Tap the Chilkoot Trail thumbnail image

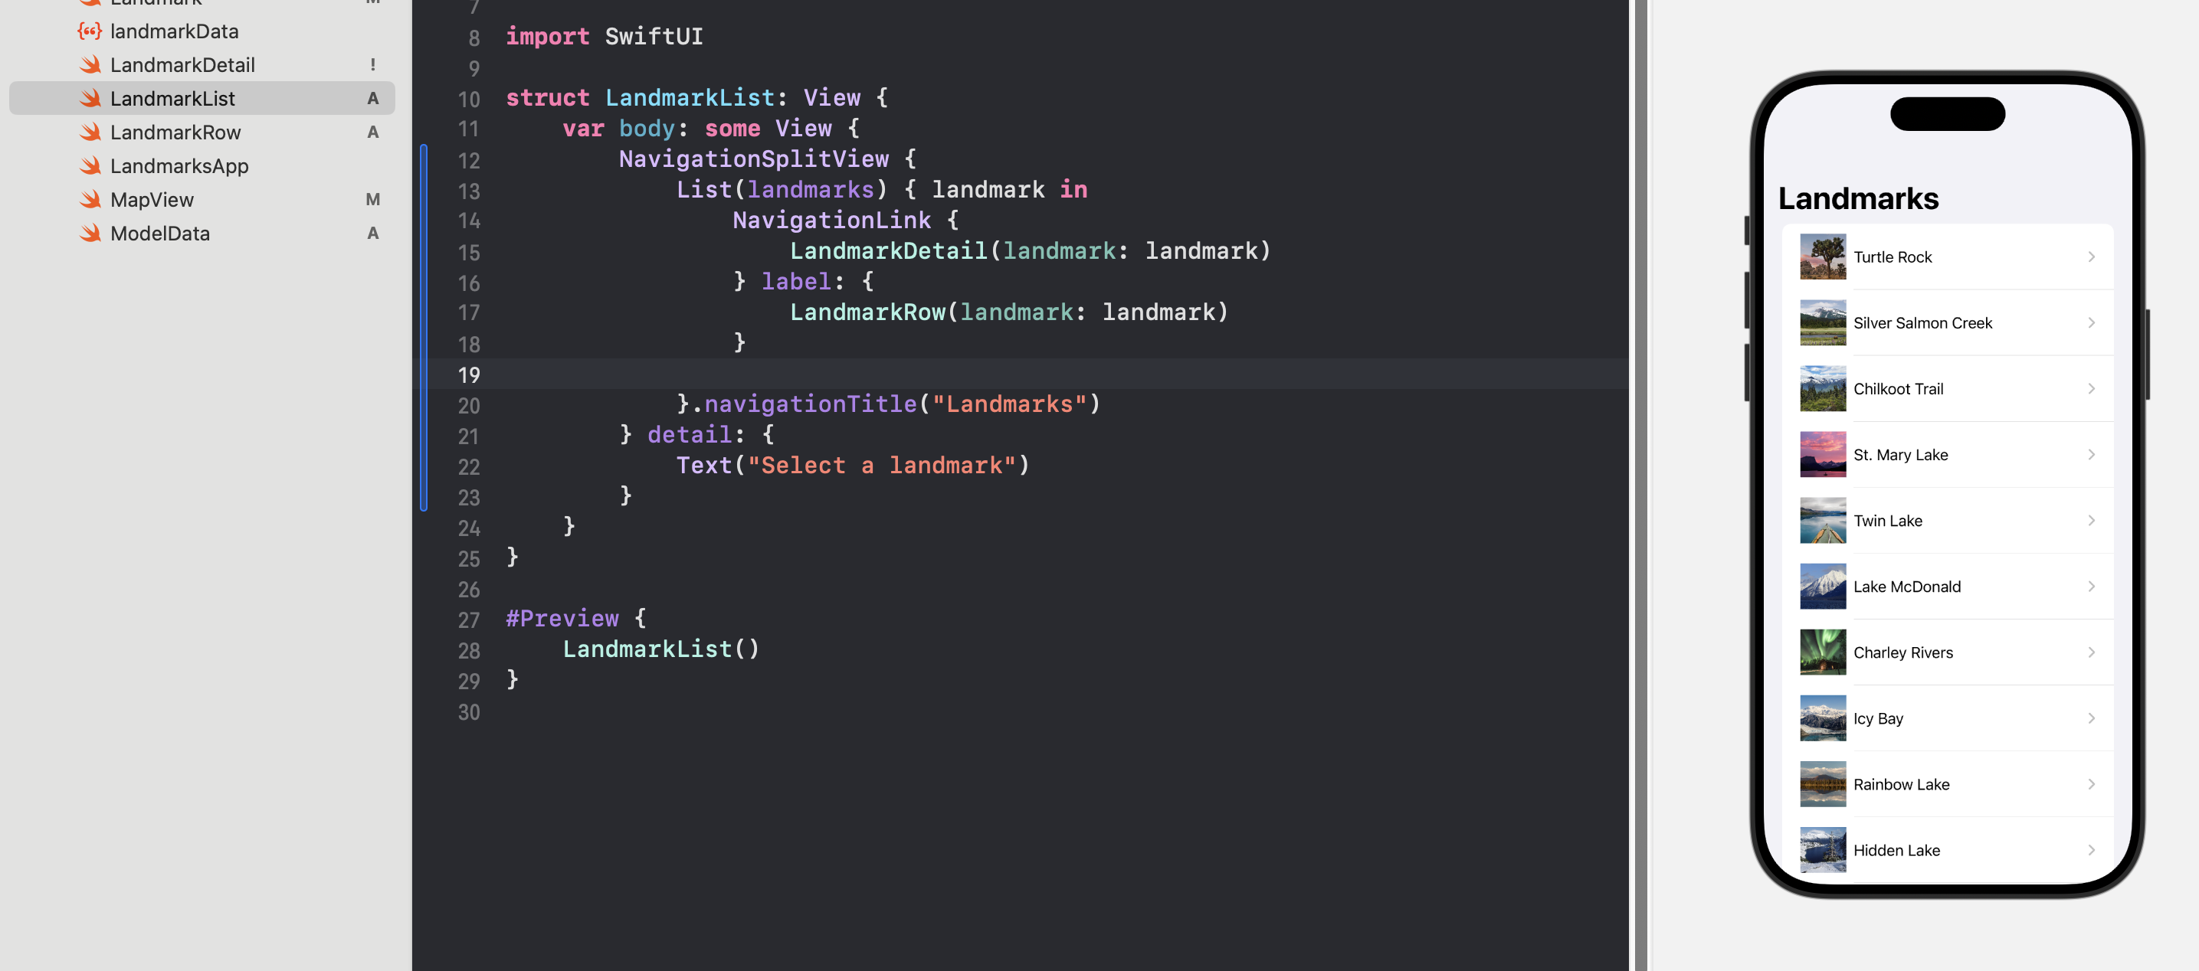[1822, 389]
